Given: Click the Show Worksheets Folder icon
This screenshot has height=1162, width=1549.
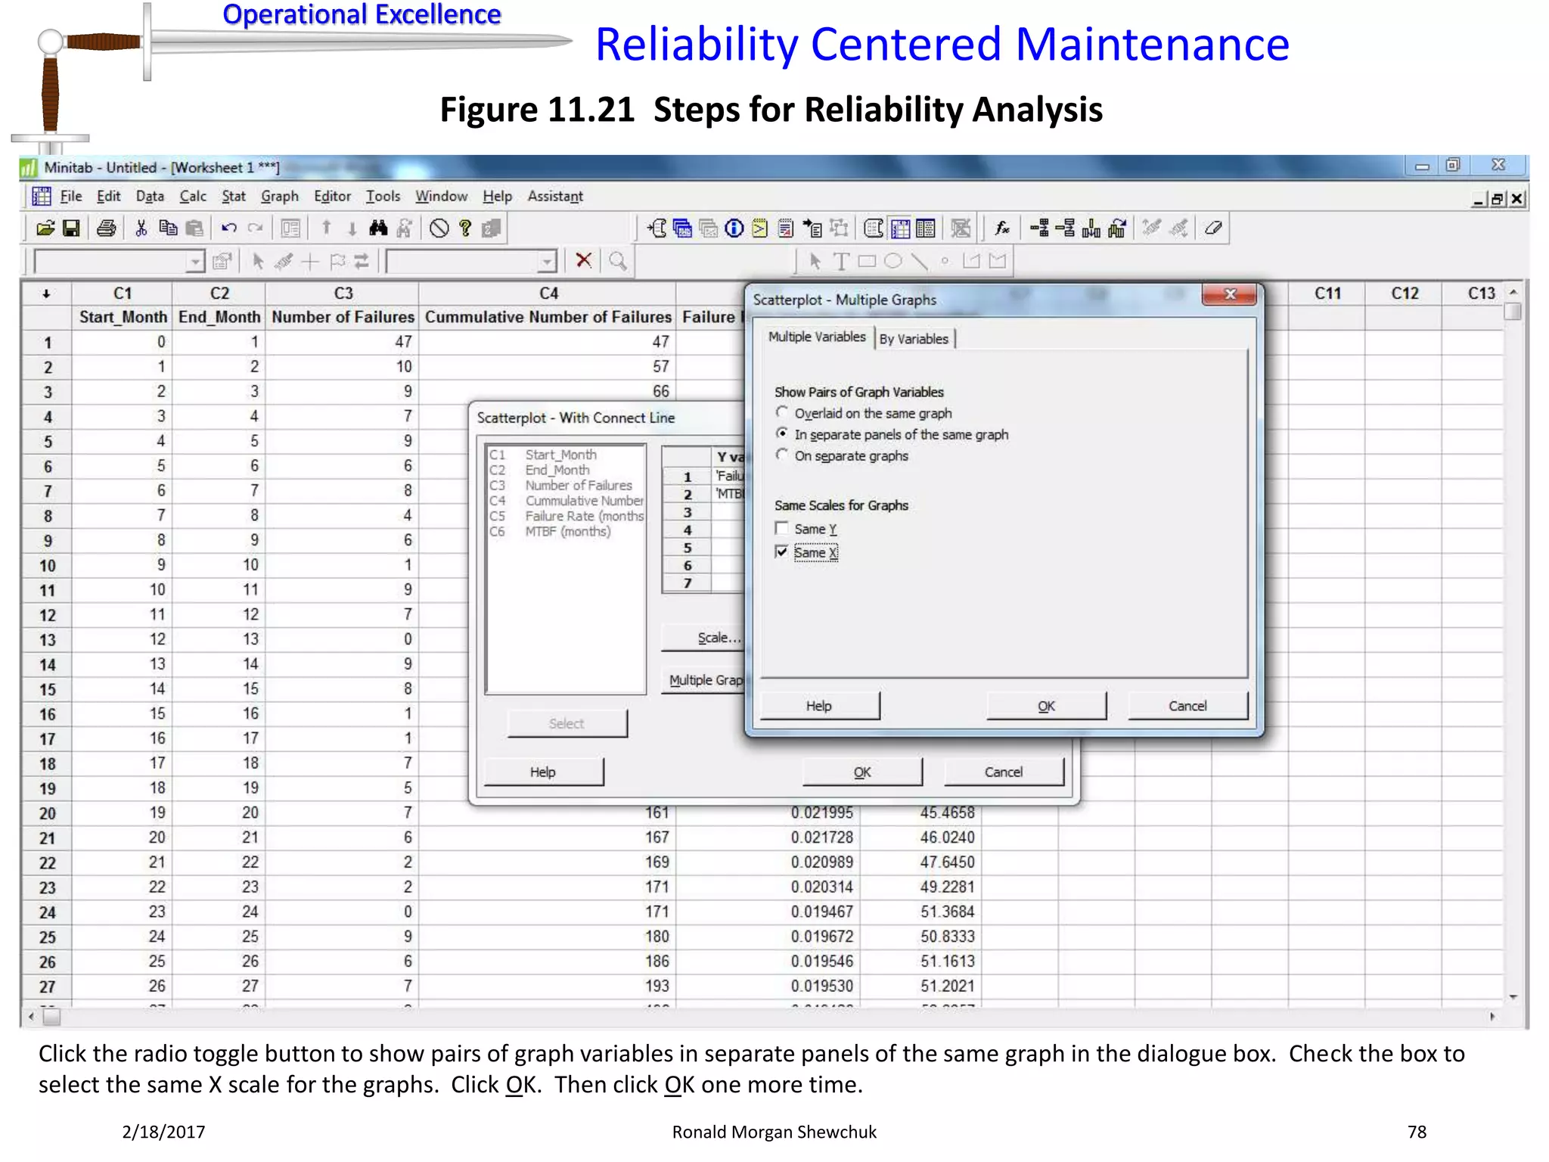Looking at the screenshot, I should tap(682, 228).
